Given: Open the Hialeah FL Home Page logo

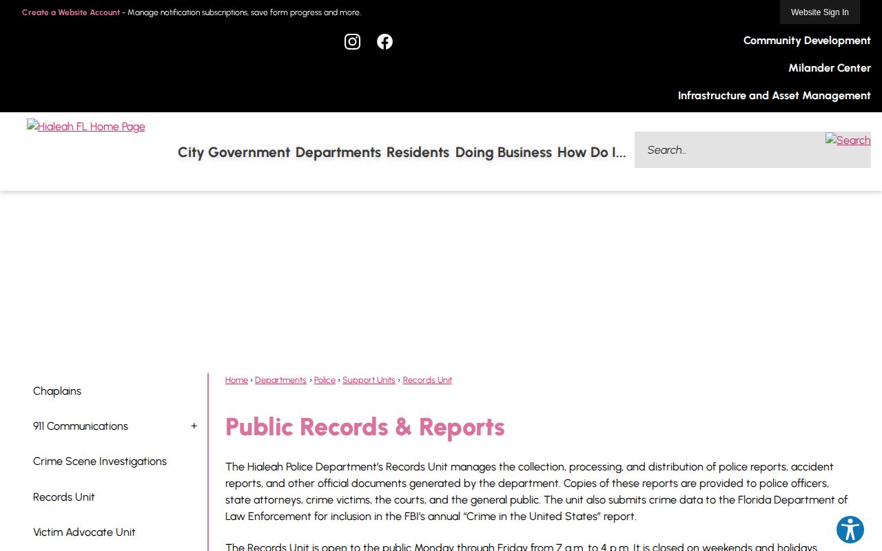Looking at the screenshot, I should [x=86, y=126].
